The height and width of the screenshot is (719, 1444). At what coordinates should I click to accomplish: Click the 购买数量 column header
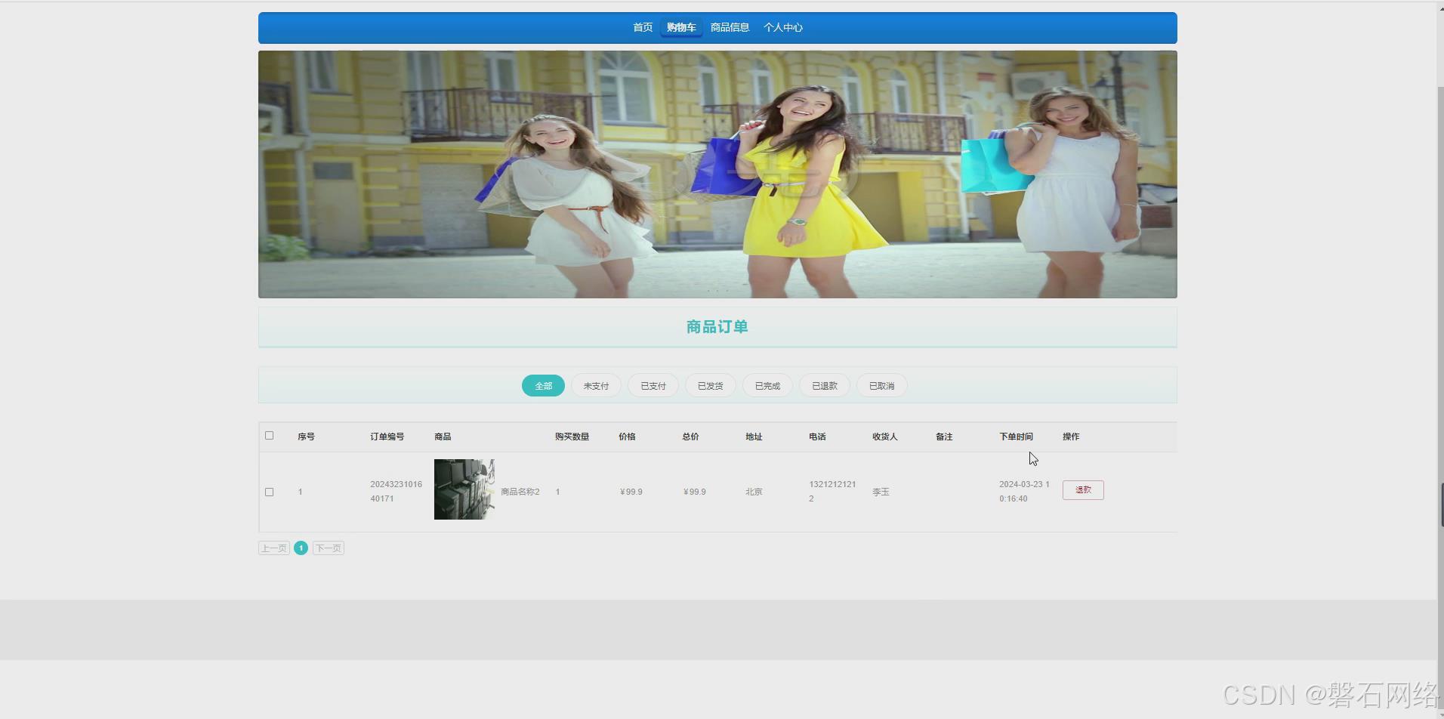pos(572,437)
